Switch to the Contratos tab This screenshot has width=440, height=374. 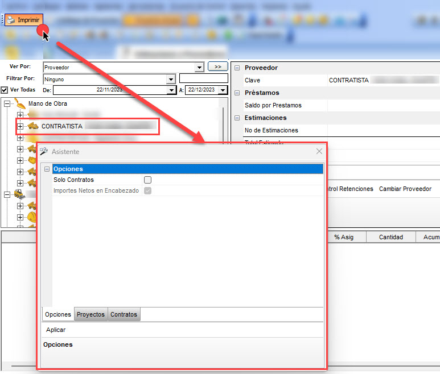pyautogui.click(x=124, y=314)
